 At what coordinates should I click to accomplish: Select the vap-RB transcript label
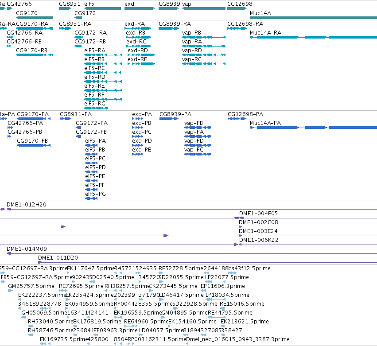(191, 33)
